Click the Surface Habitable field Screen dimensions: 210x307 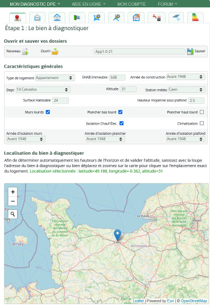click(60, 100)
